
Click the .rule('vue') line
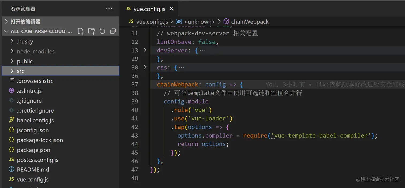[191, 110]
